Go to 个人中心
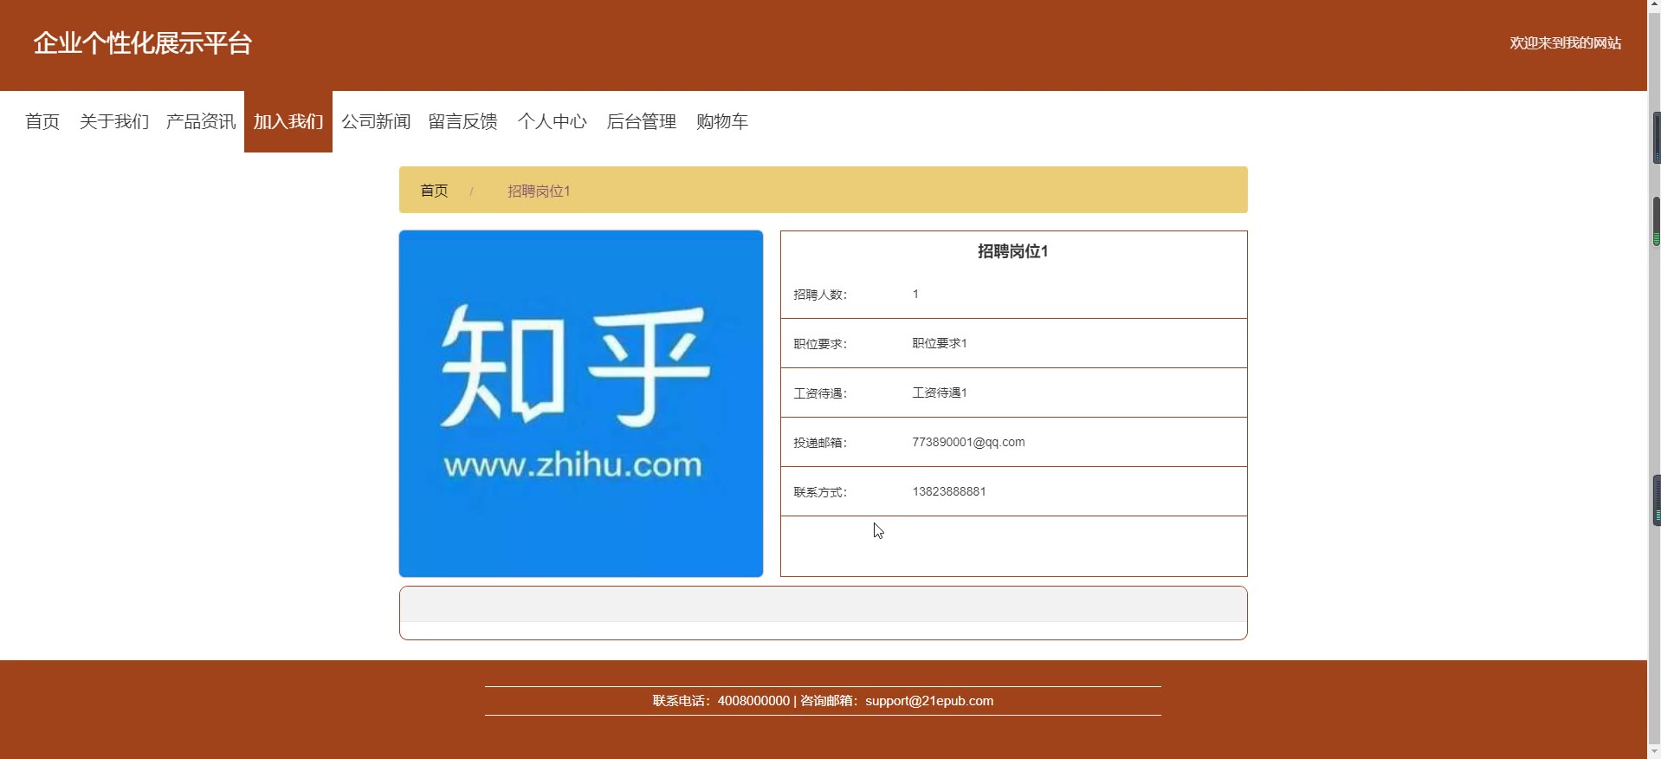 coord(553,121)
